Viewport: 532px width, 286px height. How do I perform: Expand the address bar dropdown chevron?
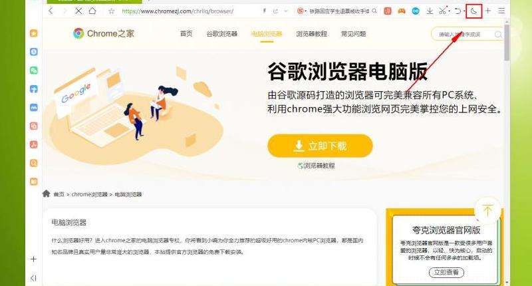point(286,11)
